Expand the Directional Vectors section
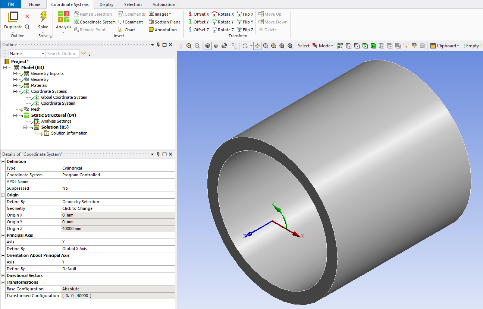Viewport: 483px width, 309px height. pyautogui.click(x=3, y=276)
